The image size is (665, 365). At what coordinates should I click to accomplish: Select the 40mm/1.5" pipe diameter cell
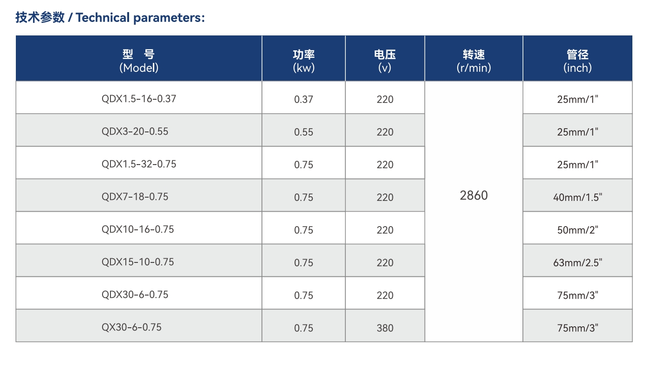[x=577, y=197]
